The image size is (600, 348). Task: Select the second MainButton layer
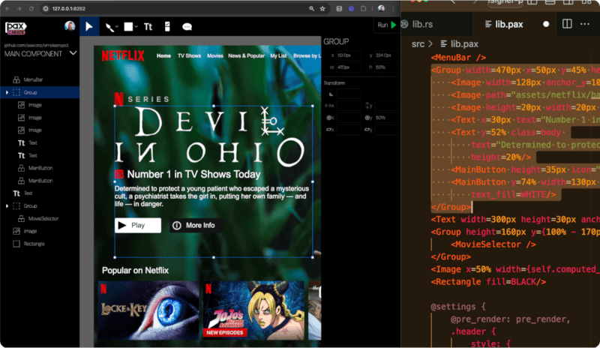coord(40,181)
